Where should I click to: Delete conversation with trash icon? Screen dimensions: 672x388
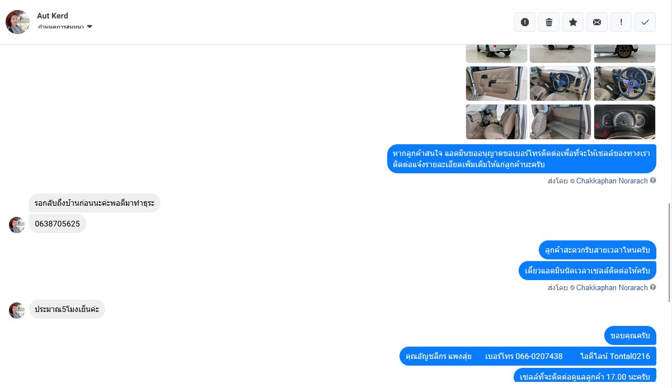click(549, 22)
